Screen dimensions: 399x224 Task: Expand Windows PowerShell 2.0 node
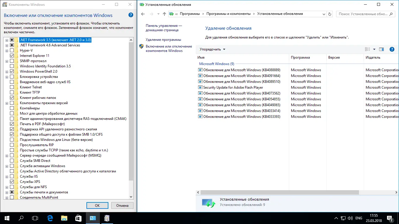coord(7,71)
